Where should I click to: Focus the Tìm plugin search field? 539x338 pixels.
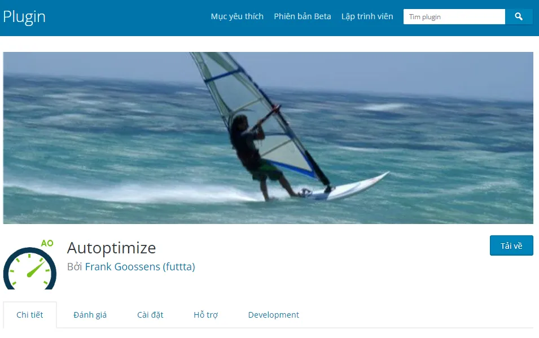click(454, 16)
